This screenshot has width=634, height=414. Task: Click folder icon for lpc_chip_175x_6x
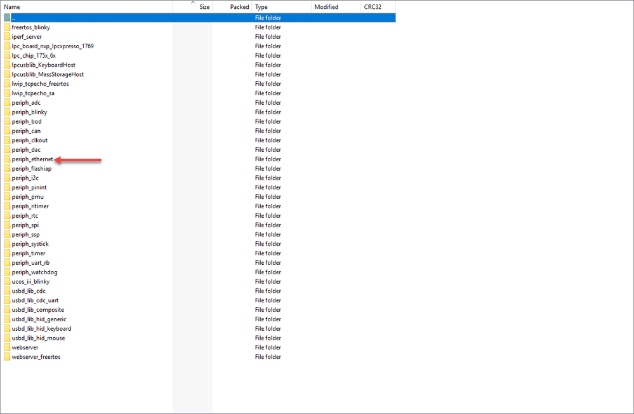coord(7,55)
